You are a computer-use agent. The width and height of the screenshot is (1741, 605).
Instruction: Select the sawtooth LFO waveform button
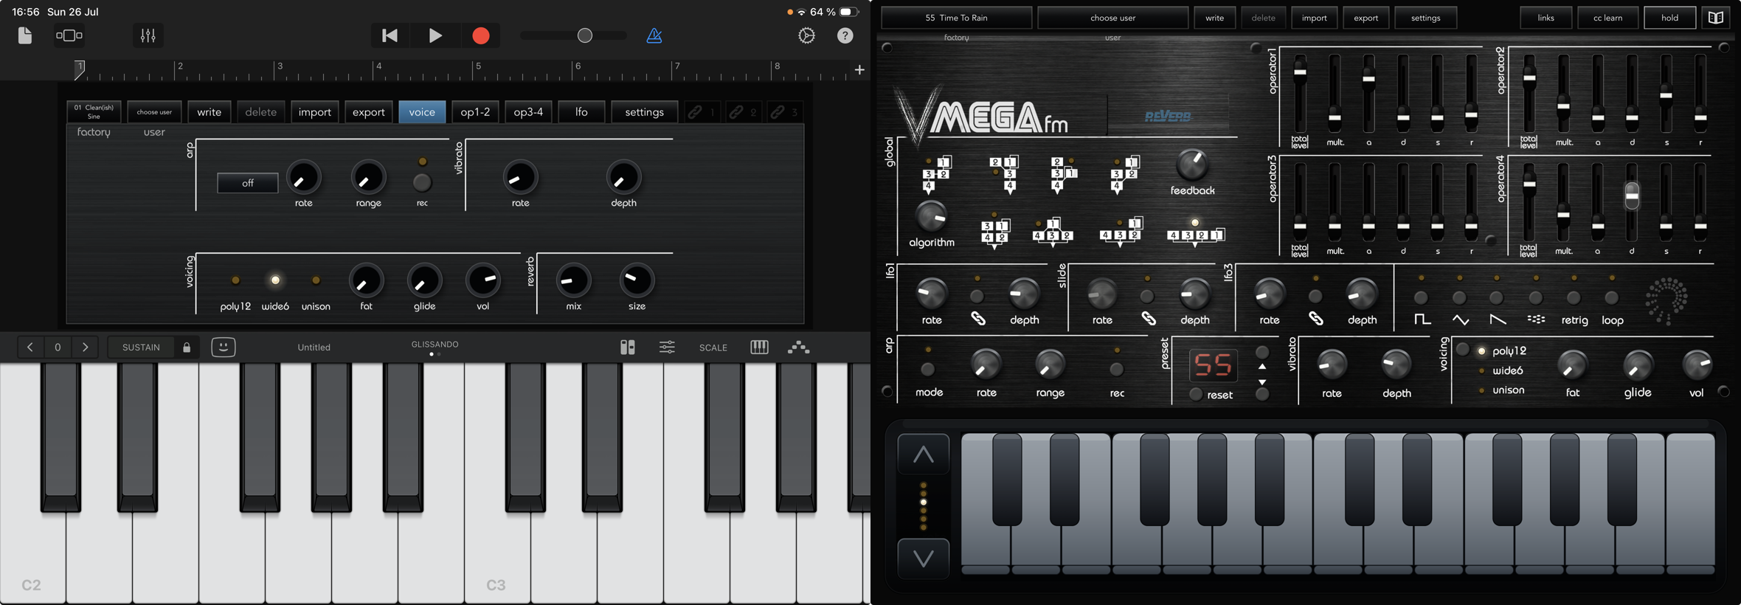(1496, 298)
